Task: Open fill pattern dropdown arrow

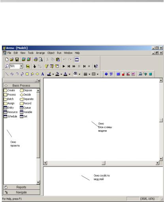Action: (98, 74)
